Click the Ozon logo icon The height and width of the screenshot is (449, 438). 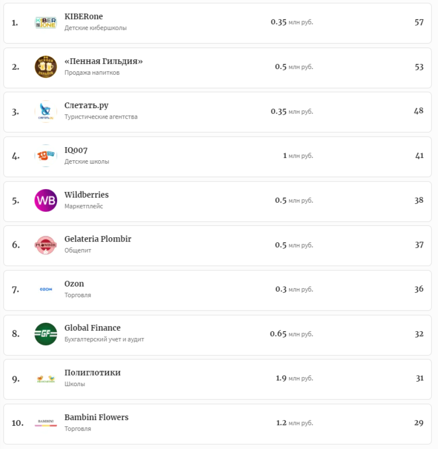click(46, 289)
